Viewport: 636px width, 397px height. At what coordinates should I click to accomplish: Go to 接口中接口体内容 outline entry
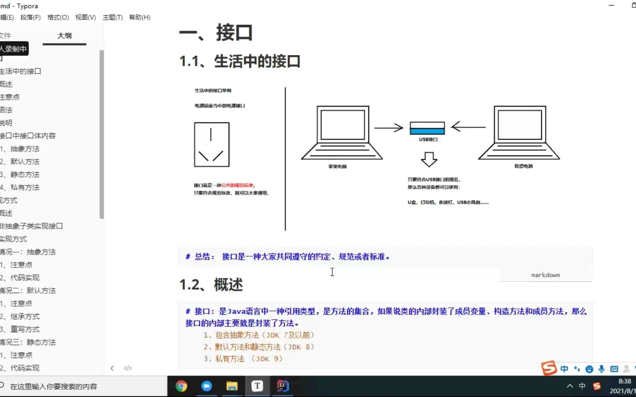[28, 136]
